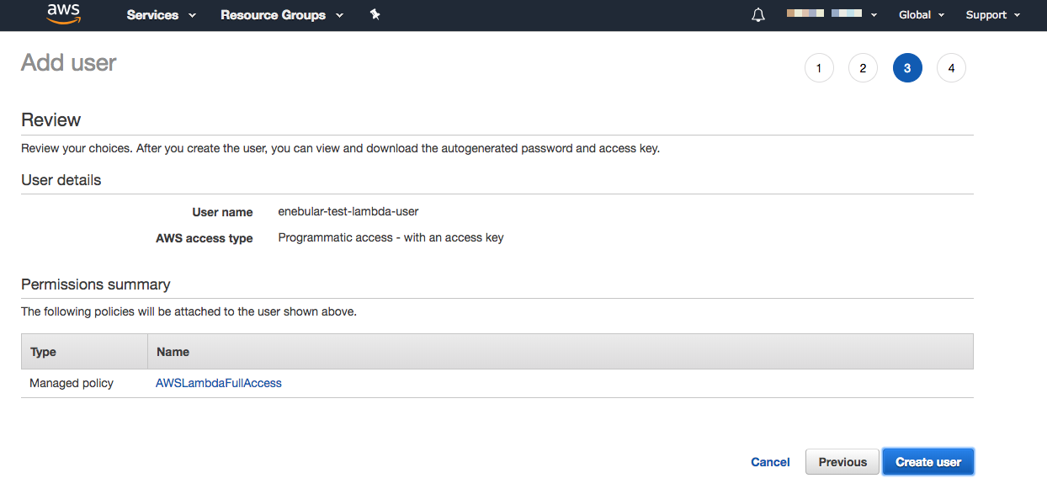Go to step 1 circle
1047x489 pixels.
(819, 68)
